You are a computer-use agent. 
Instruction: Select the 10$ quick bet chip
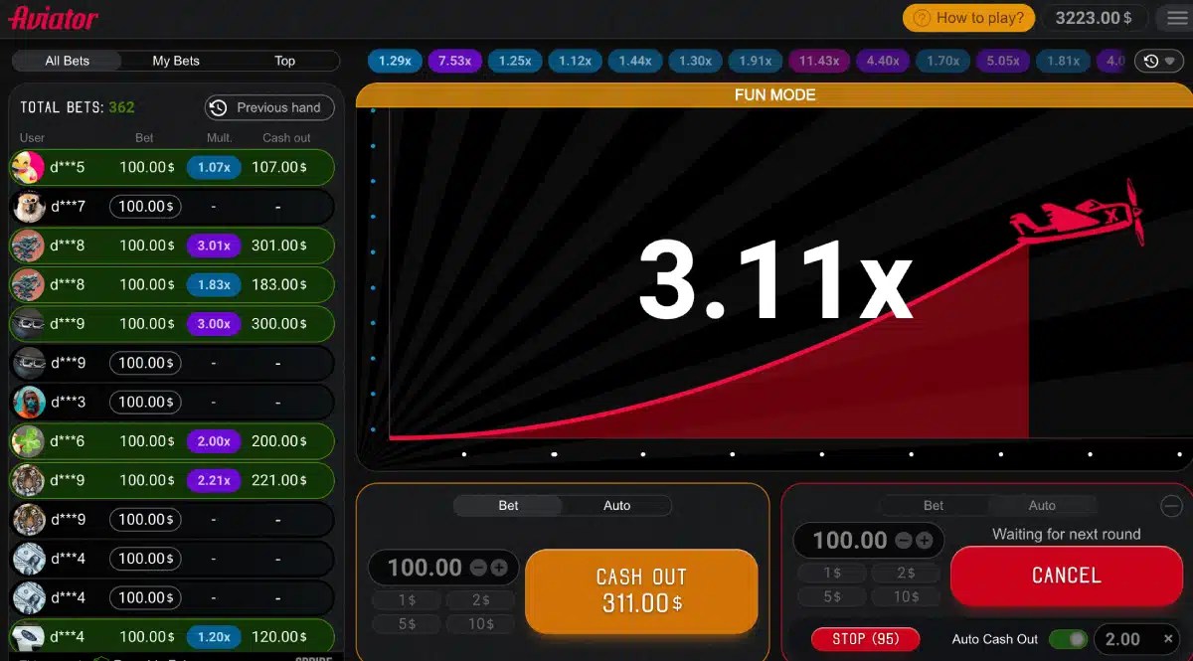[480, 623]
